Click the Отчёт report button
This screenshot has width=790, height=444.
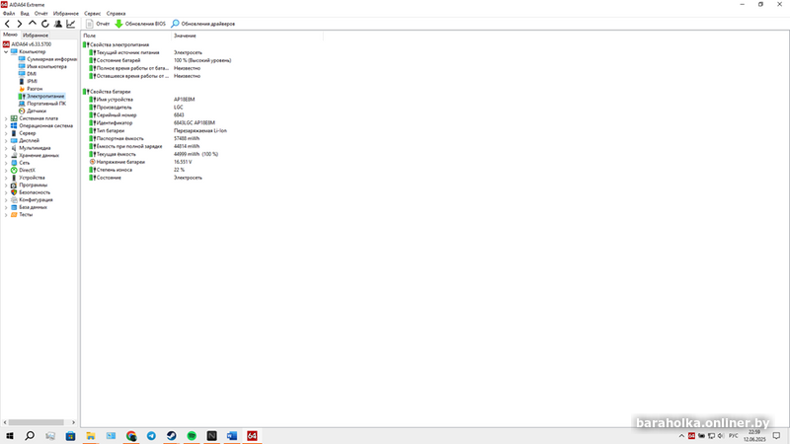click(98, 24)
